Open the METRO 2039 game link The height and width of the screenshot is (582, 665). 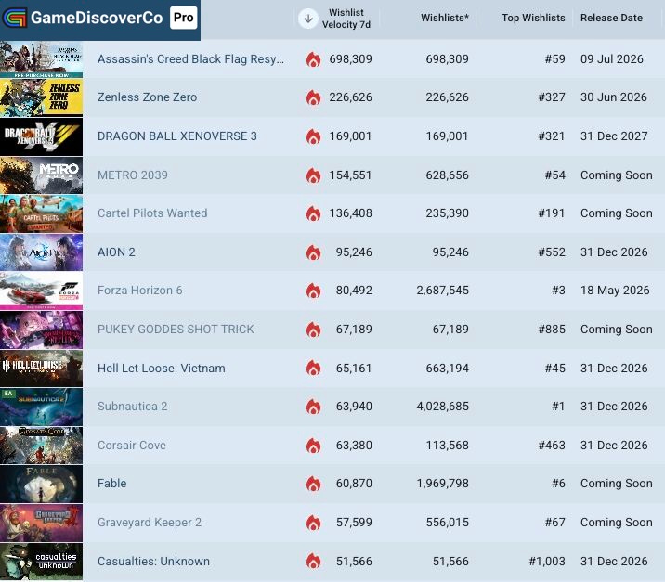coord(132,175)
